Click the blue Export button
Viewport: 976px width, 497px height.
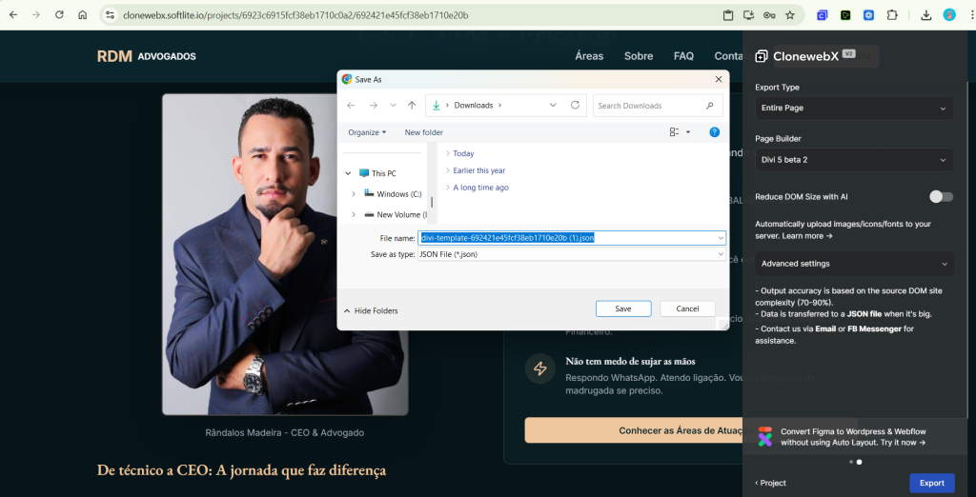point(932,483)
